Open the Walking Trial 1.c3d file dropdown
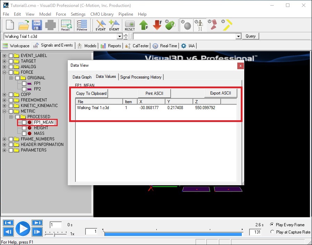This screenshot has width=312, height=245. coord(120,36)
